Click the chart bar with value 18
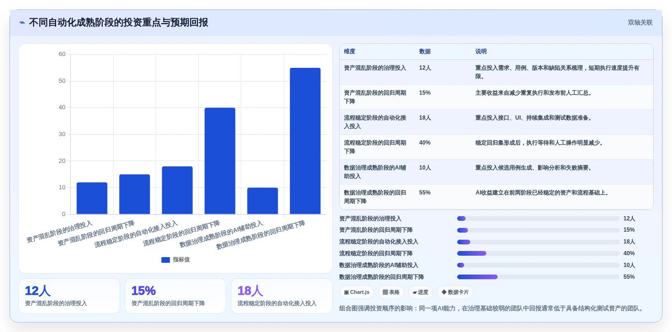672x332 pixels. point(177,190)
